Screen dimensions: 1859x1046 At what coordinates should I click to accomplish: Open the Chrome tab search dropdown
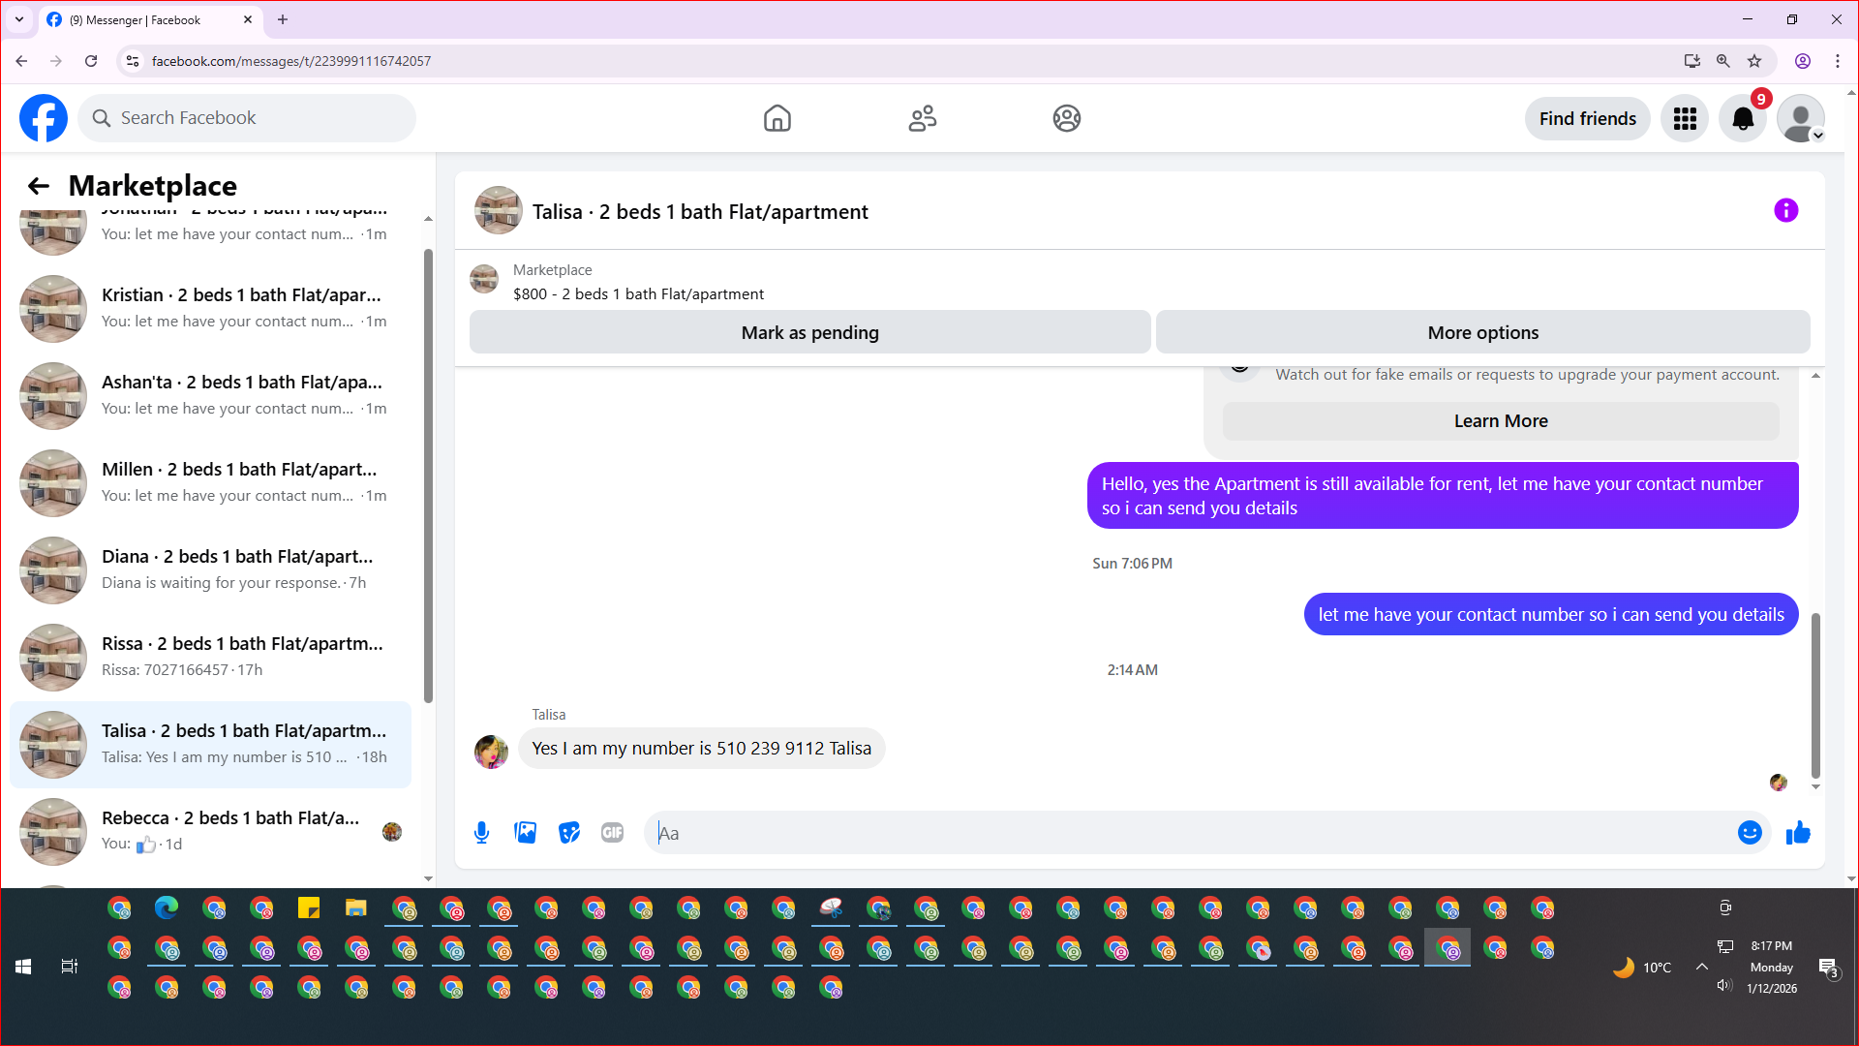(18, 19)
